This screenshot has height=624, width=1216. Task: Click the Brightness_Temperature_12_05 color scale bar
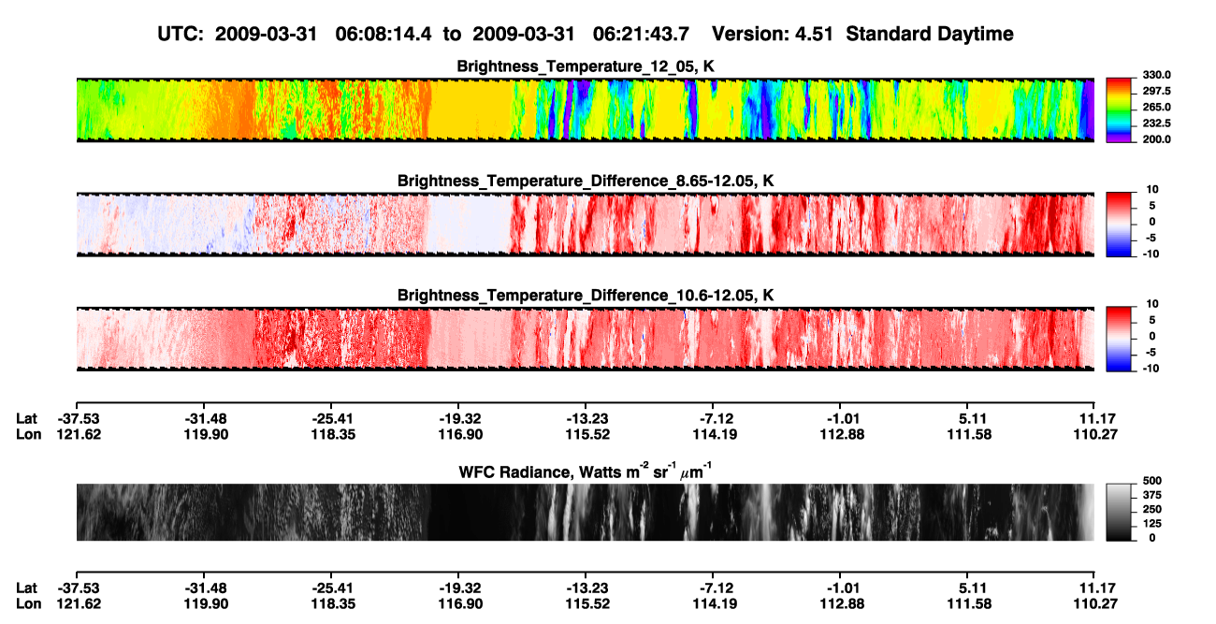coord(1120,109)
